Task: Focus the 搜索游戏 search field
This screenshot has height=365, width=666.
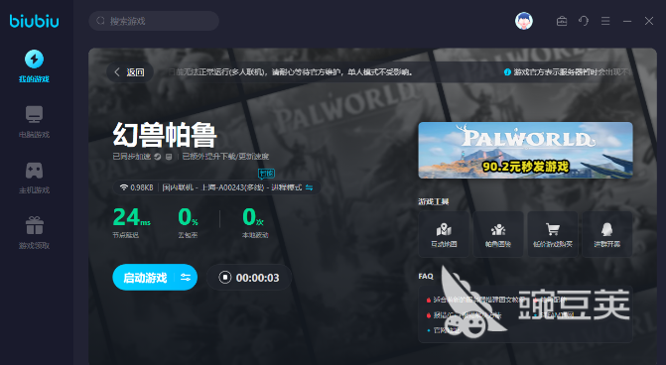Action: point(154,21)
